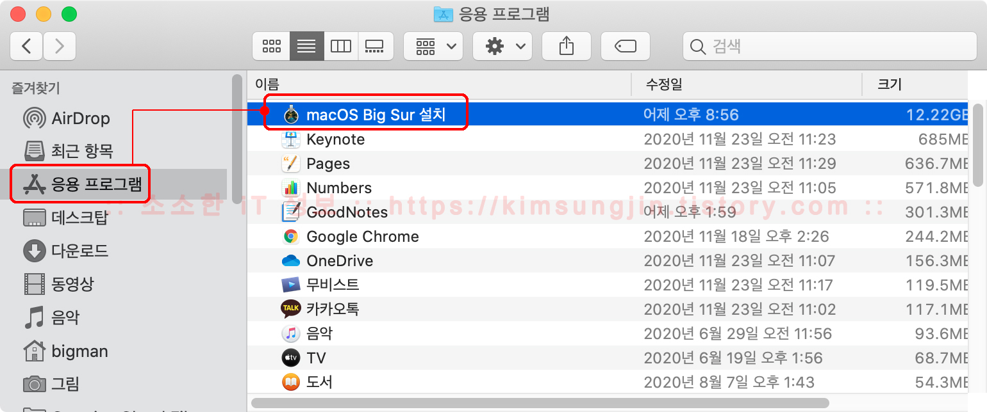Select the OneDrive file name

340,261
